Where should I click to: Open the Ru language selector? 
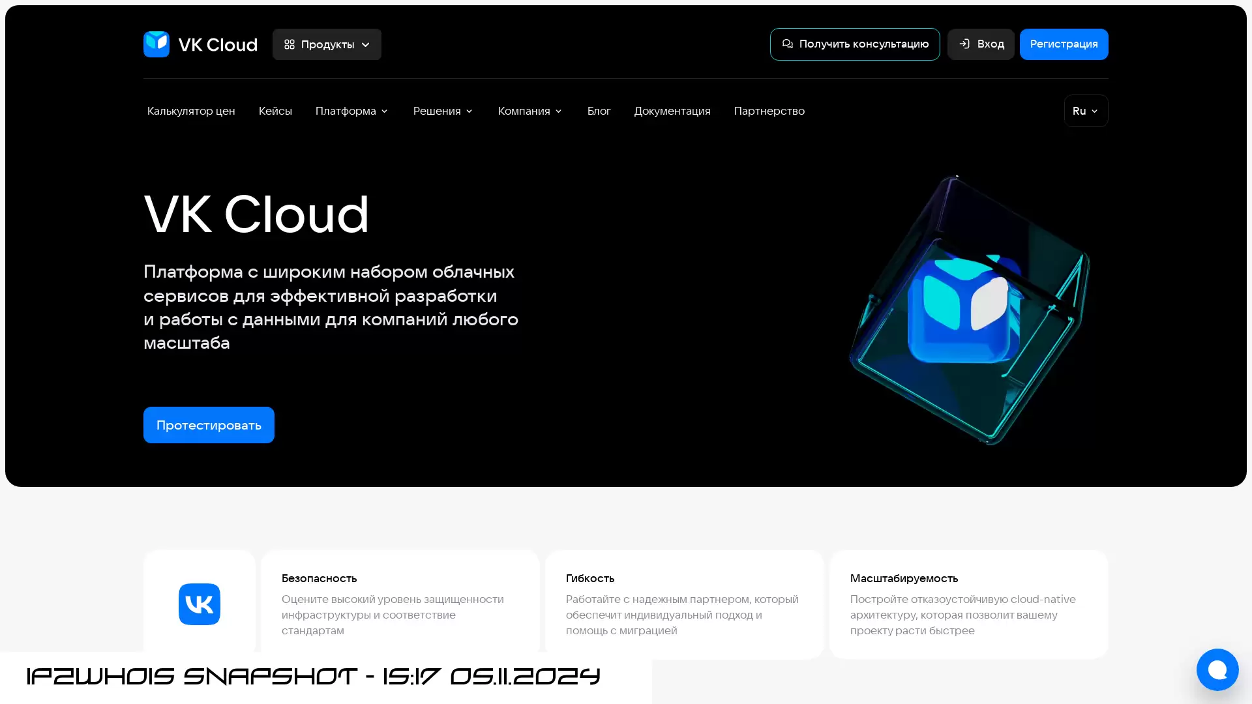[x=1086, y=111]
